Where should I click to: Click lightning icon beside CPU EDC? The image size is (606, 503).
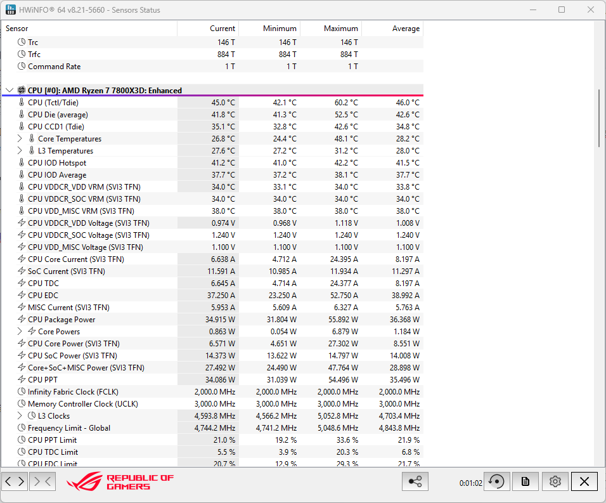tap(22, 295)
